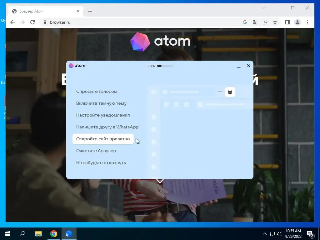Screen dimensions: 320x240
Task: Reload the browser.ru page
Action: tap(32, 22)
